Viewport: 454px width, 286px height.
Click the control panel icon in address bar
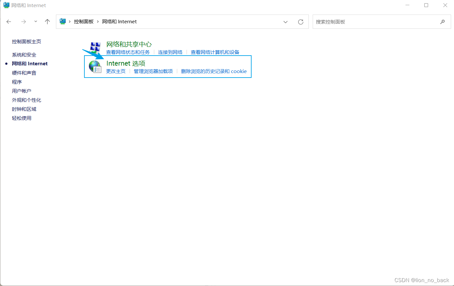click(x=63, y=21)
